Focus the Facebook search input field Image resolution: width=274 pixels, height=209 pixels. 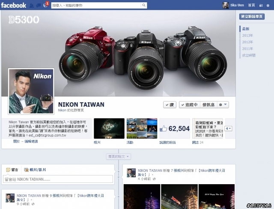click(96, 5)
